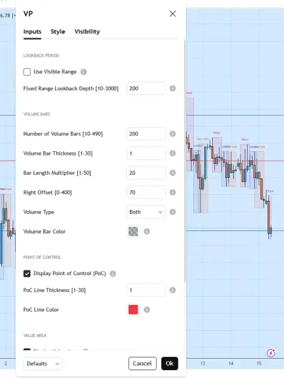284x378 pixels.
Task: Click the PoC Line Thickness input
Action: pos(146,290)
